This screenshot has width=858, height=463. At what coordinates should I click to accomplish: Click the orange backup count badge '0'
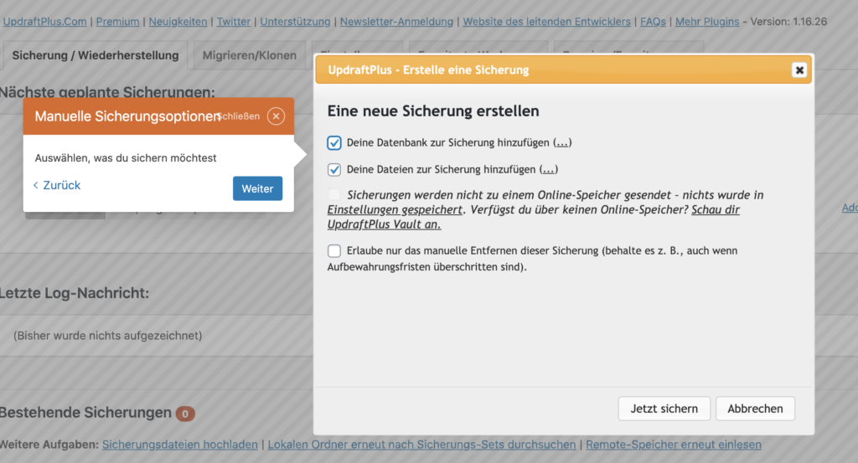tap(185, 414)
